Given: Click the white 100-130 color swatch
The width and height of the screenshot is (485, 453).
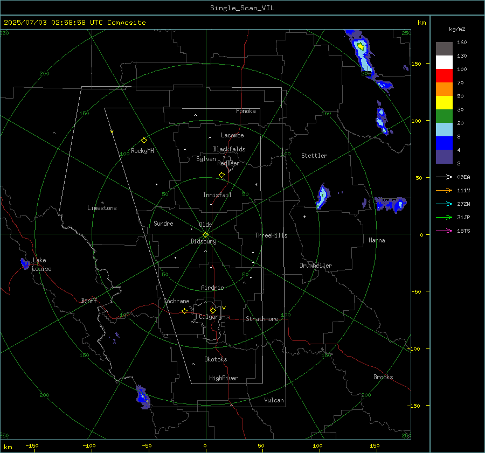Looking at the screenshot, I should click(444, 62).
